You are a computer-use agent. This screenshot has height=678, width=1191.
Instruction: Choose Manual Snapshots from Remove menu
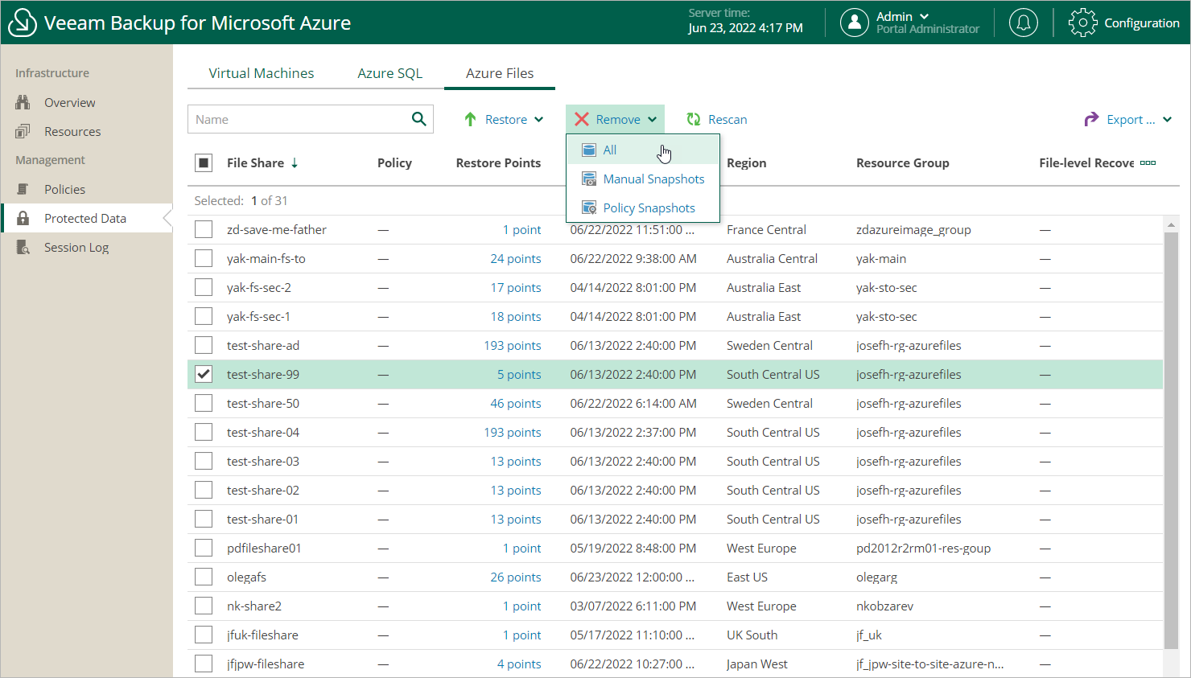[643, 179]
